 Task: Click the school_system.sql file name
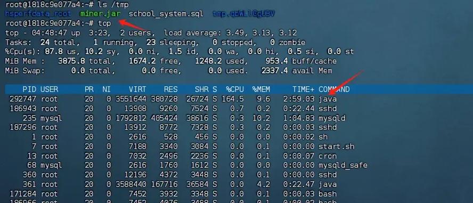tap(166, 14)
